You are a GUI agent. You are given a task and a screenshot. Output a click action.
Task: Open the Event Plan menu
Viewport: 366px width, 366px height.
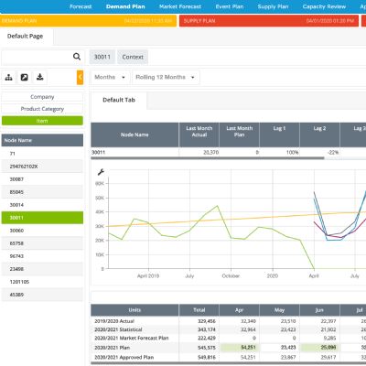230,6
